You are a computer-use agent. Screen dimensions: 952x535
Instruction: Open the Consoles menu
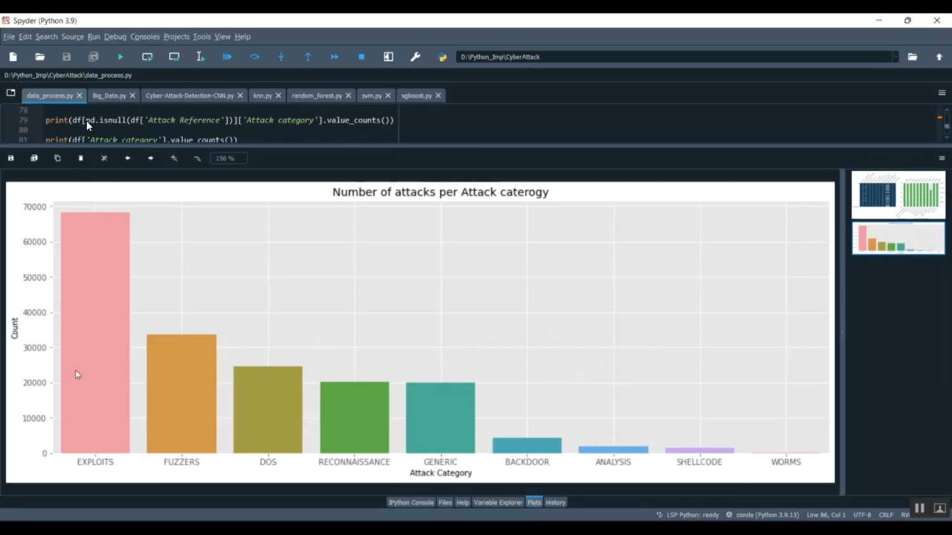[145, 37]
